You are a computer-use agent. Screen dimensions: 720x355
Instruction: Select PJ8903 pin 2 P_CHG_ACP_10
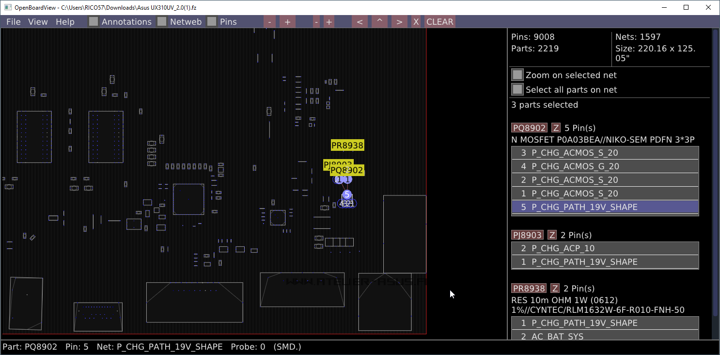pyautogui.click(x=605, y=248)
